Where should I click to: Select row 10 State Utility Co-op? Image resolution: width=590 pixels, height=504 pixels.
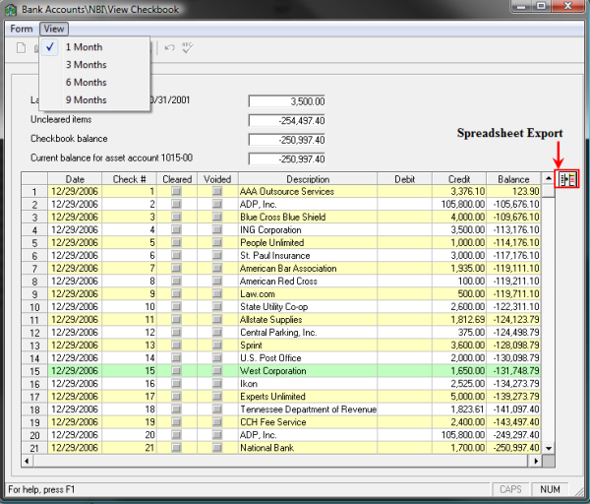(x=308, y=307)
